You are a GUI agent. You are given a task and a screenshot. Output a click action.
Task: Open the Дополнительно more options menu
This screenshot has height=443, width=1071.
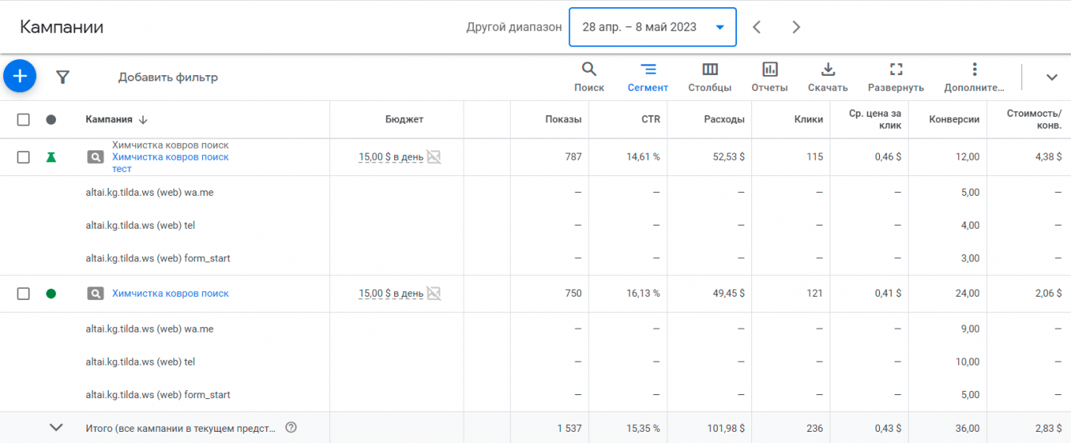(973, 77)
